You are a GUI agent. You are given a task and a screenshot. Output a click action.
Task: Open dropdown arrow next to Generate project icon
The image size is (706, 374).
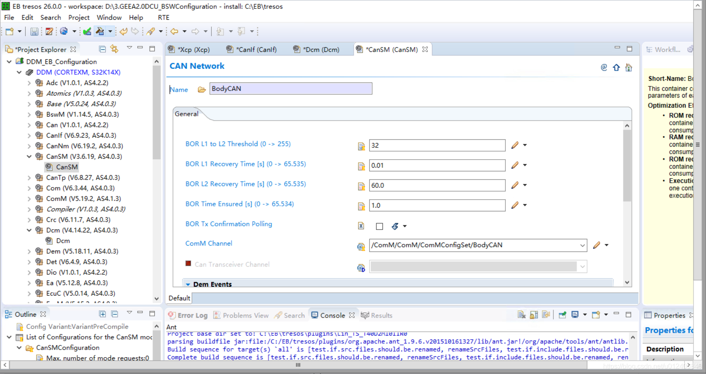[x=110, y=31]
